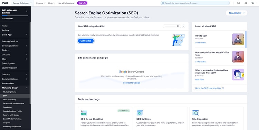The image size is (259, 130).
Task: Play the Title Tags video thumbnail
Action: coord(238,57)
